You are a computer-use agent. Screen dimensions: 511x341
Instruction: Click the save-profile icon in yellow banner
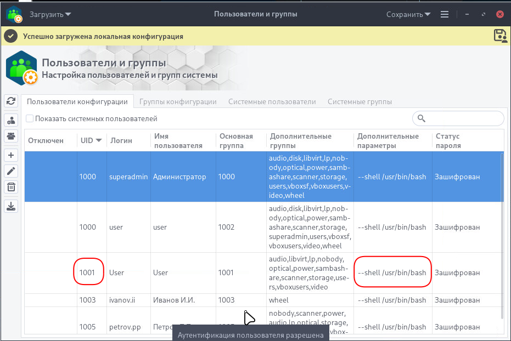(500, 36)
